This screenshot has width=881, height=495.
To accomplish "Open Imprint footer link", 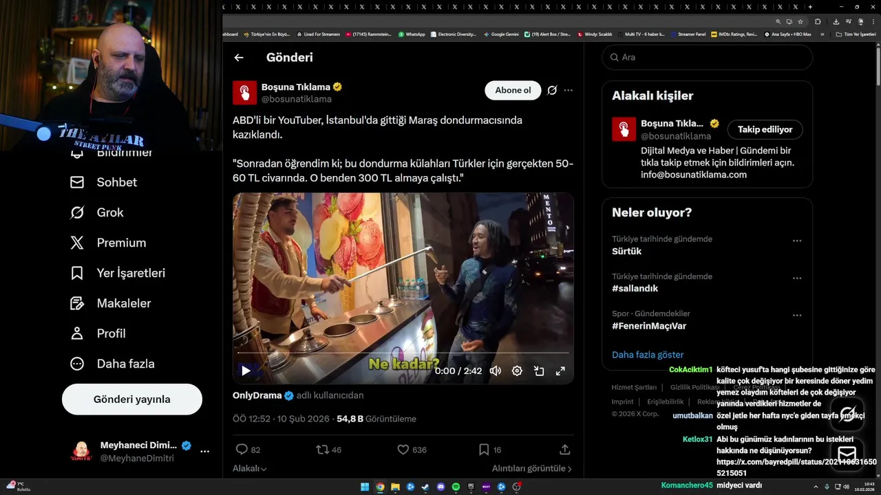I will (x=622, y=401).
